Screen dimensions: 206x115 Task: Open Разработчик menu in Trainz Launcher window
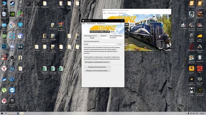(x=122, y=13)
